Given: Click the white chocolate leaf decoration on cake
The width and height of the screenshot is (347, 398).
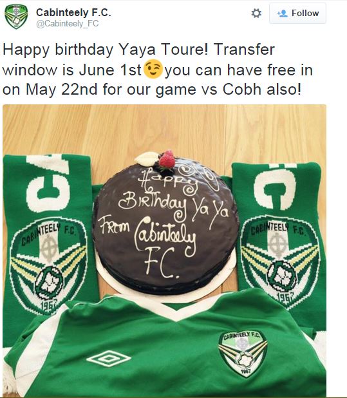Looking at the screenshot, I should pyautogui.click(x=146, y=158).
